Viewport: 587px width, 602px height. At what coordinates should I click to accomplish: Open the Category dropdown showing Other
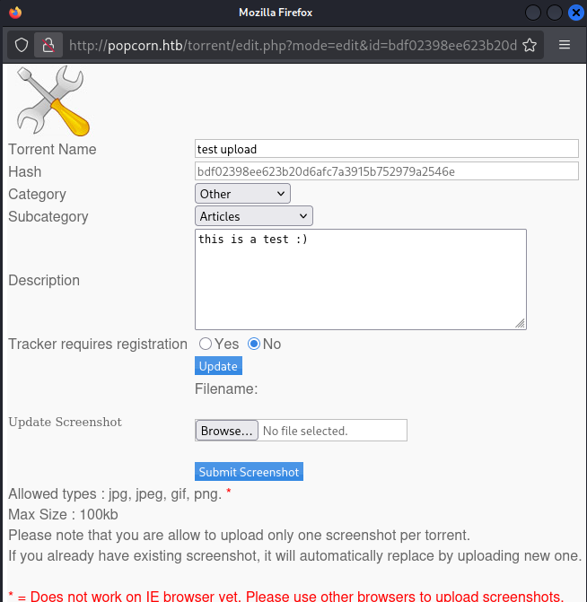coord(242,194)
